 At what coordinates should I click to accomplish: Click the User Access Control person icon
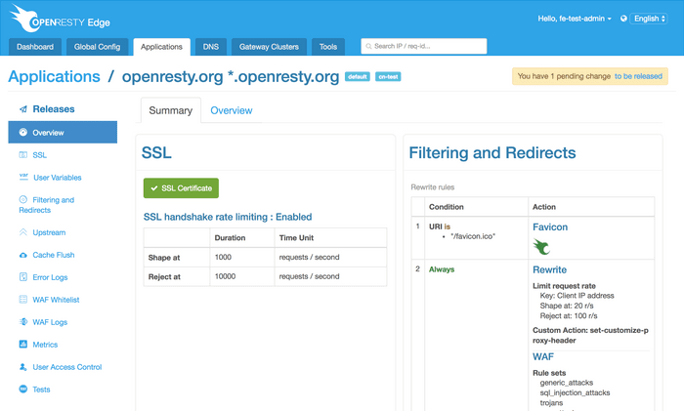(x=23, y=366)
